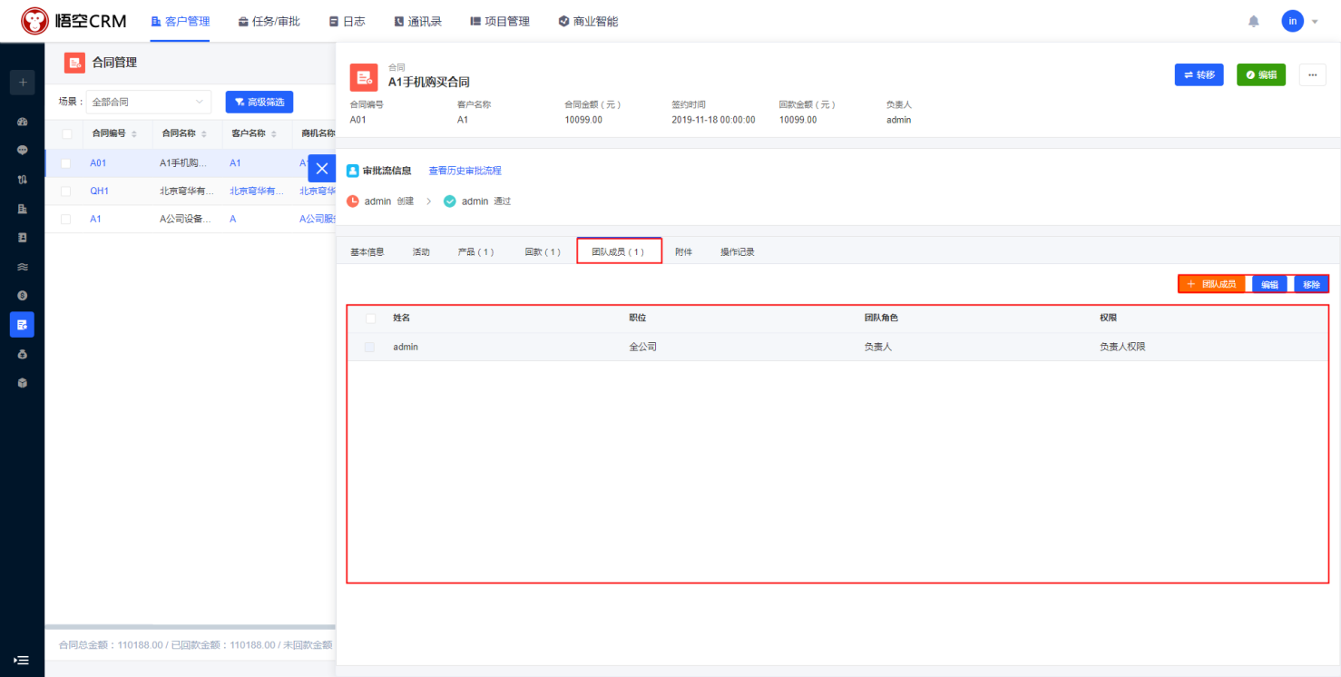
Task: Click the dollar coin sidebar icon
Action: coord(23,296)
